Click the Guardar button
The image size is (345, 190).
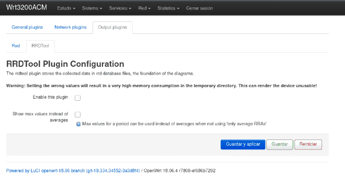[x=280, y=144]
